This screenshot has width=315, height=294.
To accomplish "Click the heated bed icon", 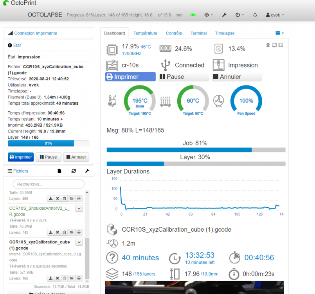I will click(x=166, y=102).
